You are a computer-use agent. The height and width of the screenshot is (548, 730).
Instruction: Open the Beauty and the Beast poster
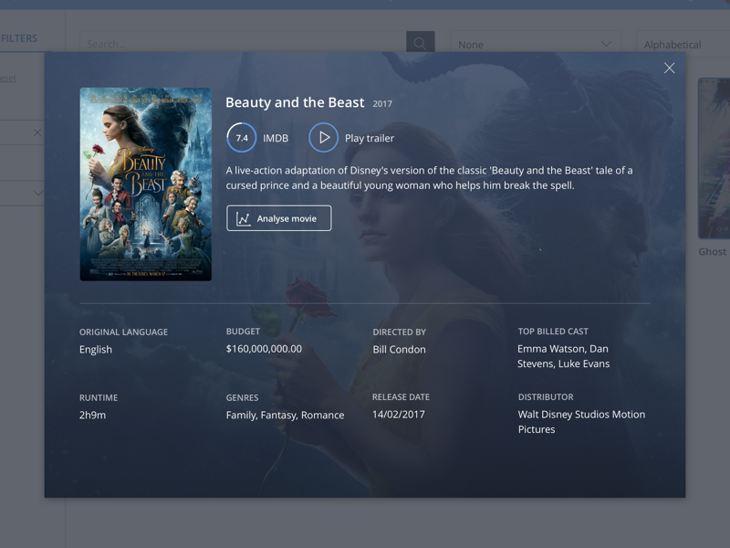point(145,184)
